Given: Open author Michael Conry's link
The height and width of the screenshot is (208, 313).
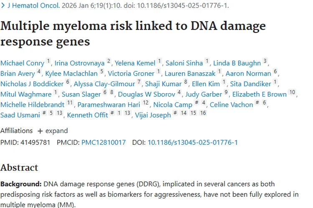Looking at the screenshot, I should coord(22,63).
